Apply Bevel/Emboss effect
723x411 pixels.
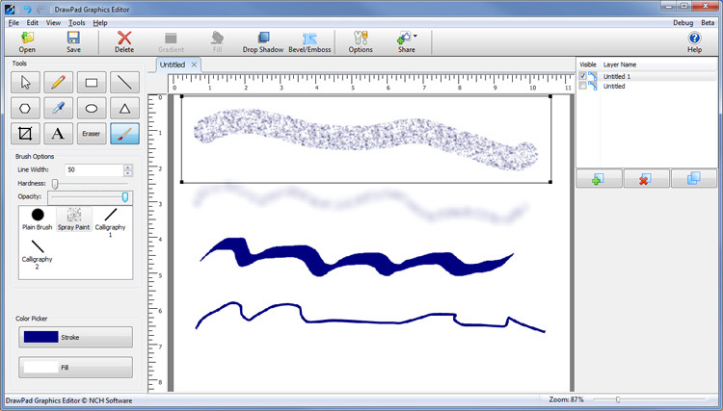(x=309, y=42)
